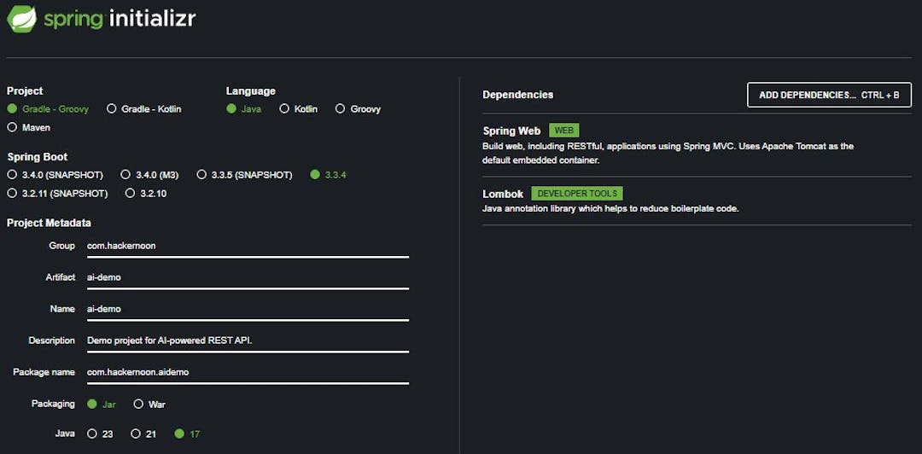The image size is (922, 454).
Task: Click the Description text field
Action: pyautogui.click(x=248, y=340)
